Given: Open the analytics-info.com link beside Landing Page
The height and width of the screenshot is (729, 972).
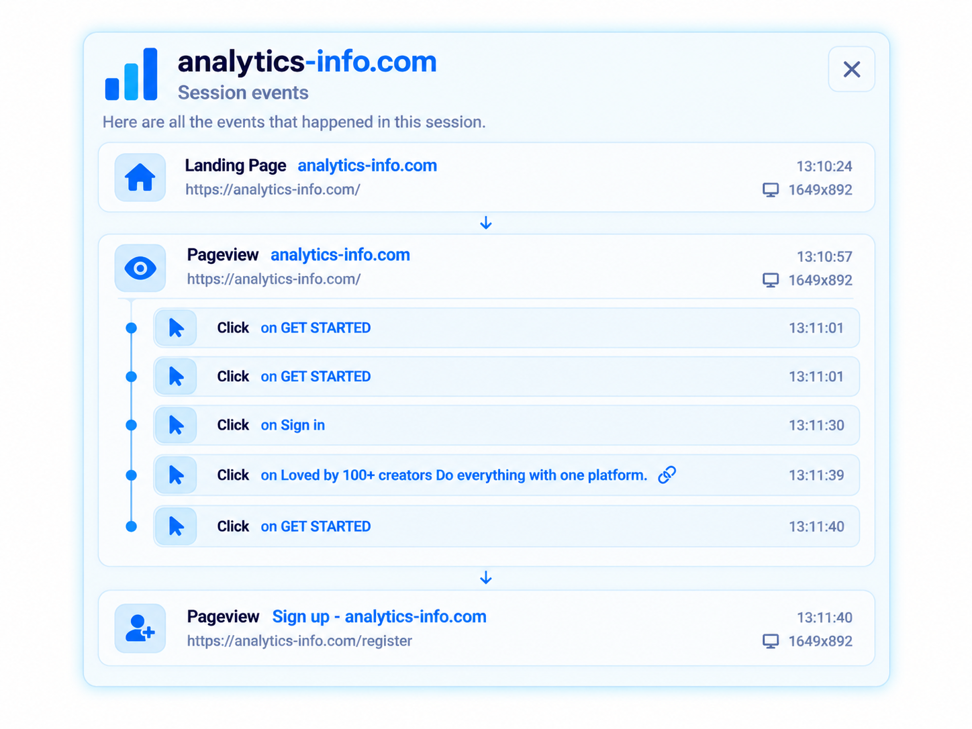Looking at the screenshot, I should click(x=367, y=165).
